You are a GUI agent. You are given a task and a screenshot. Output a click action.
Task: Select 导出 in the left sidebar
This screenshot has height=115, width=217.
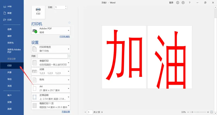pyautogui.click(x=9, y=79)
